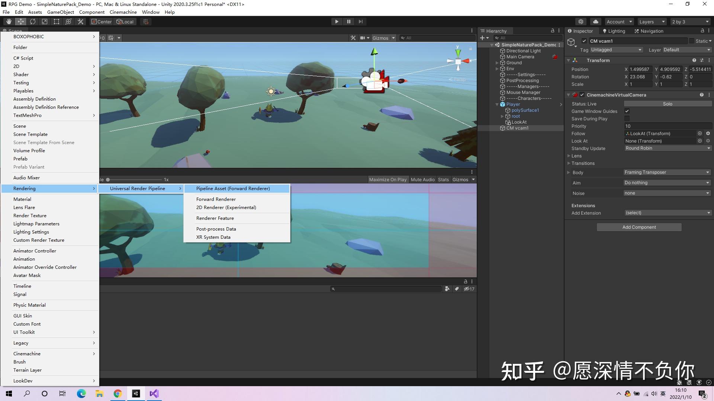Open the cloud Services icon
This screenshot has width=714, height=401.
tap(596, 22)
